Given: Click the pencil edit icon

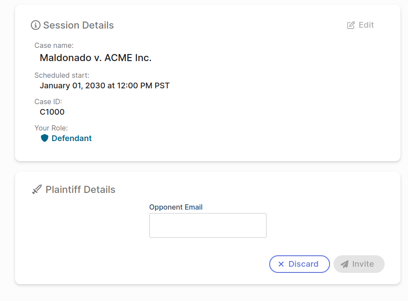Looking at the screenshot, I should [x=351, y=25].
